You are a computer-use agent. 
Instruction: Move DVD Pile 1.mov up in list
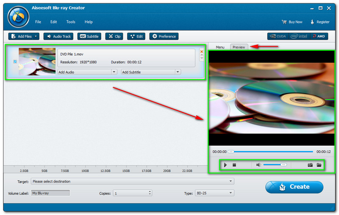[202, 55]
